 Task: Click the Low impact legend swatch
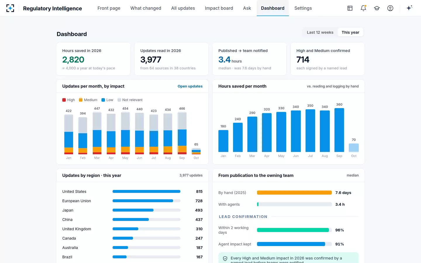pyautogui.click(x=103, y=100)
